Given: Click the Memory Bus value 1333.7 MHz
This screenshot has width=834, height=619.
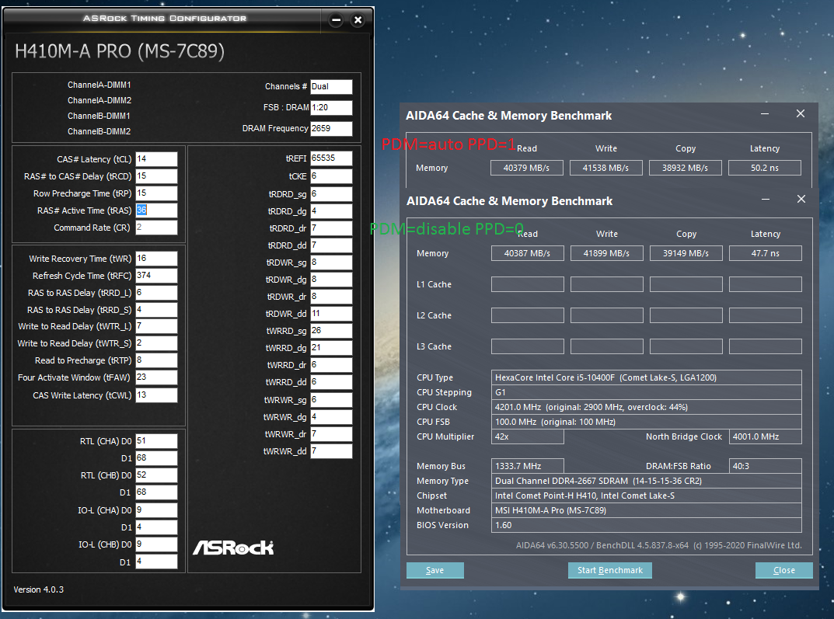Looking at the screenshot, I should [528, 466].
